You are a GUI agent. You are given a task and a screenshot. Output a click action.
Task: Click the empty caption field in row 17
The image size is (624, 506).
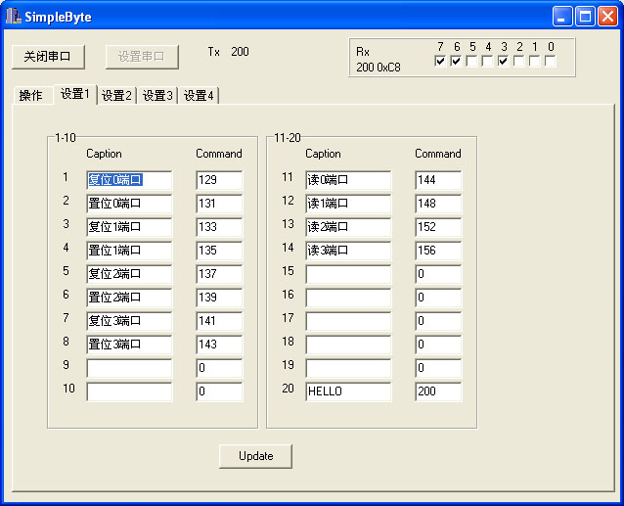pos(348,321)
